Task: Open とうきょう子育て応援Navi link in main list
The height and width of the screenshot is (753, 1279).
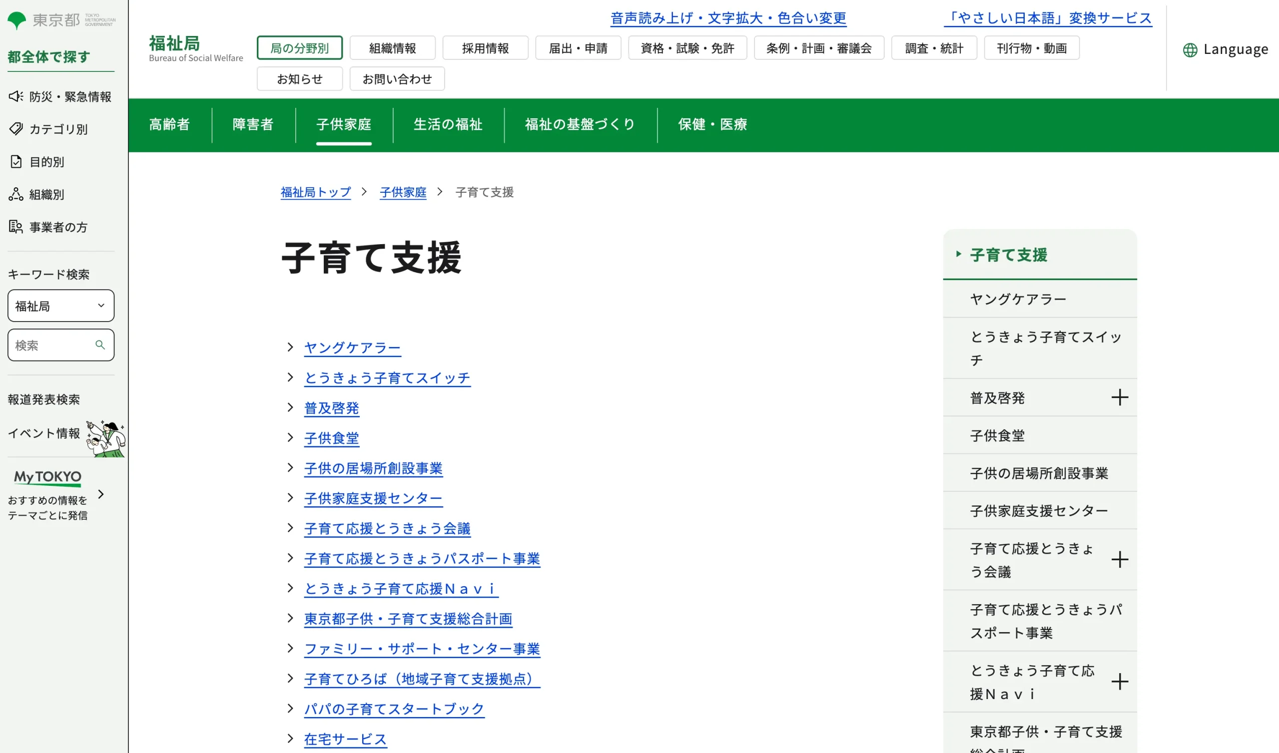Action: (x=401, y=589)
